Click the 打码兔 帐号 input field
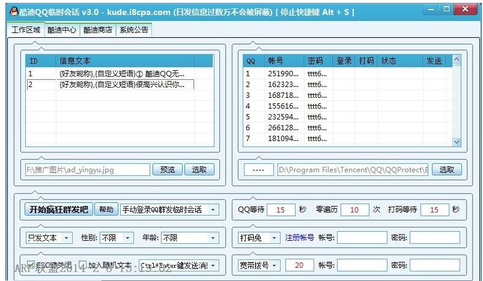The height and width of the screenshot is (281, 483). (362, 238)
